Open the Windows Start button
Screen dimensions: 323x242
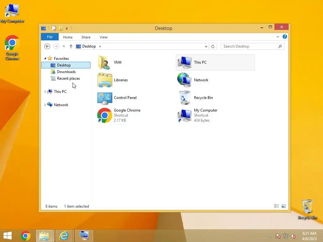[8, 236]
